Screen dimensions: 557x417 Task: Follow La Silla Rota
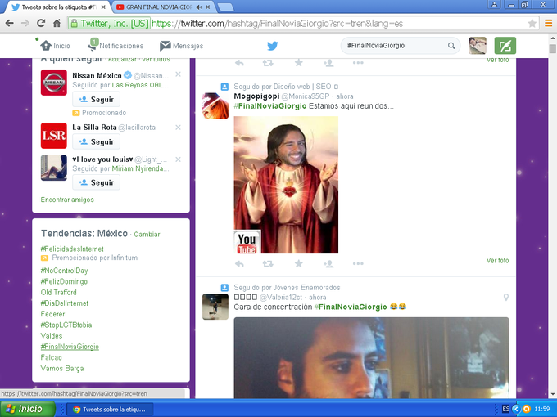coord(97,141)
